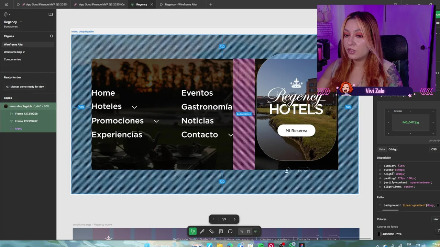This screenshot has height=247, width=440.
Task: Switch to second App Good Finance tab
Action: tap(100, 4)
